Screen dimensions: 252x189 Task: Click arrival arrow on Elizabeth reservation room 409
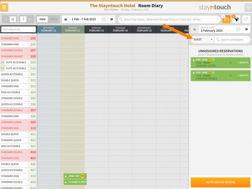[x=65, y=182]
